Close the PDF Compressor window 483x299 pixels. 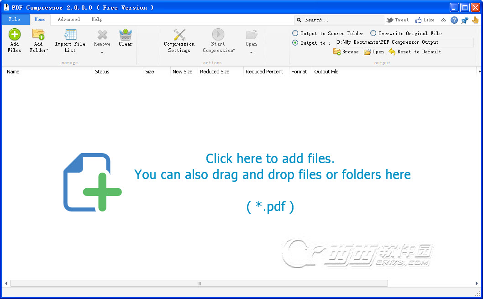click(475, 7)
